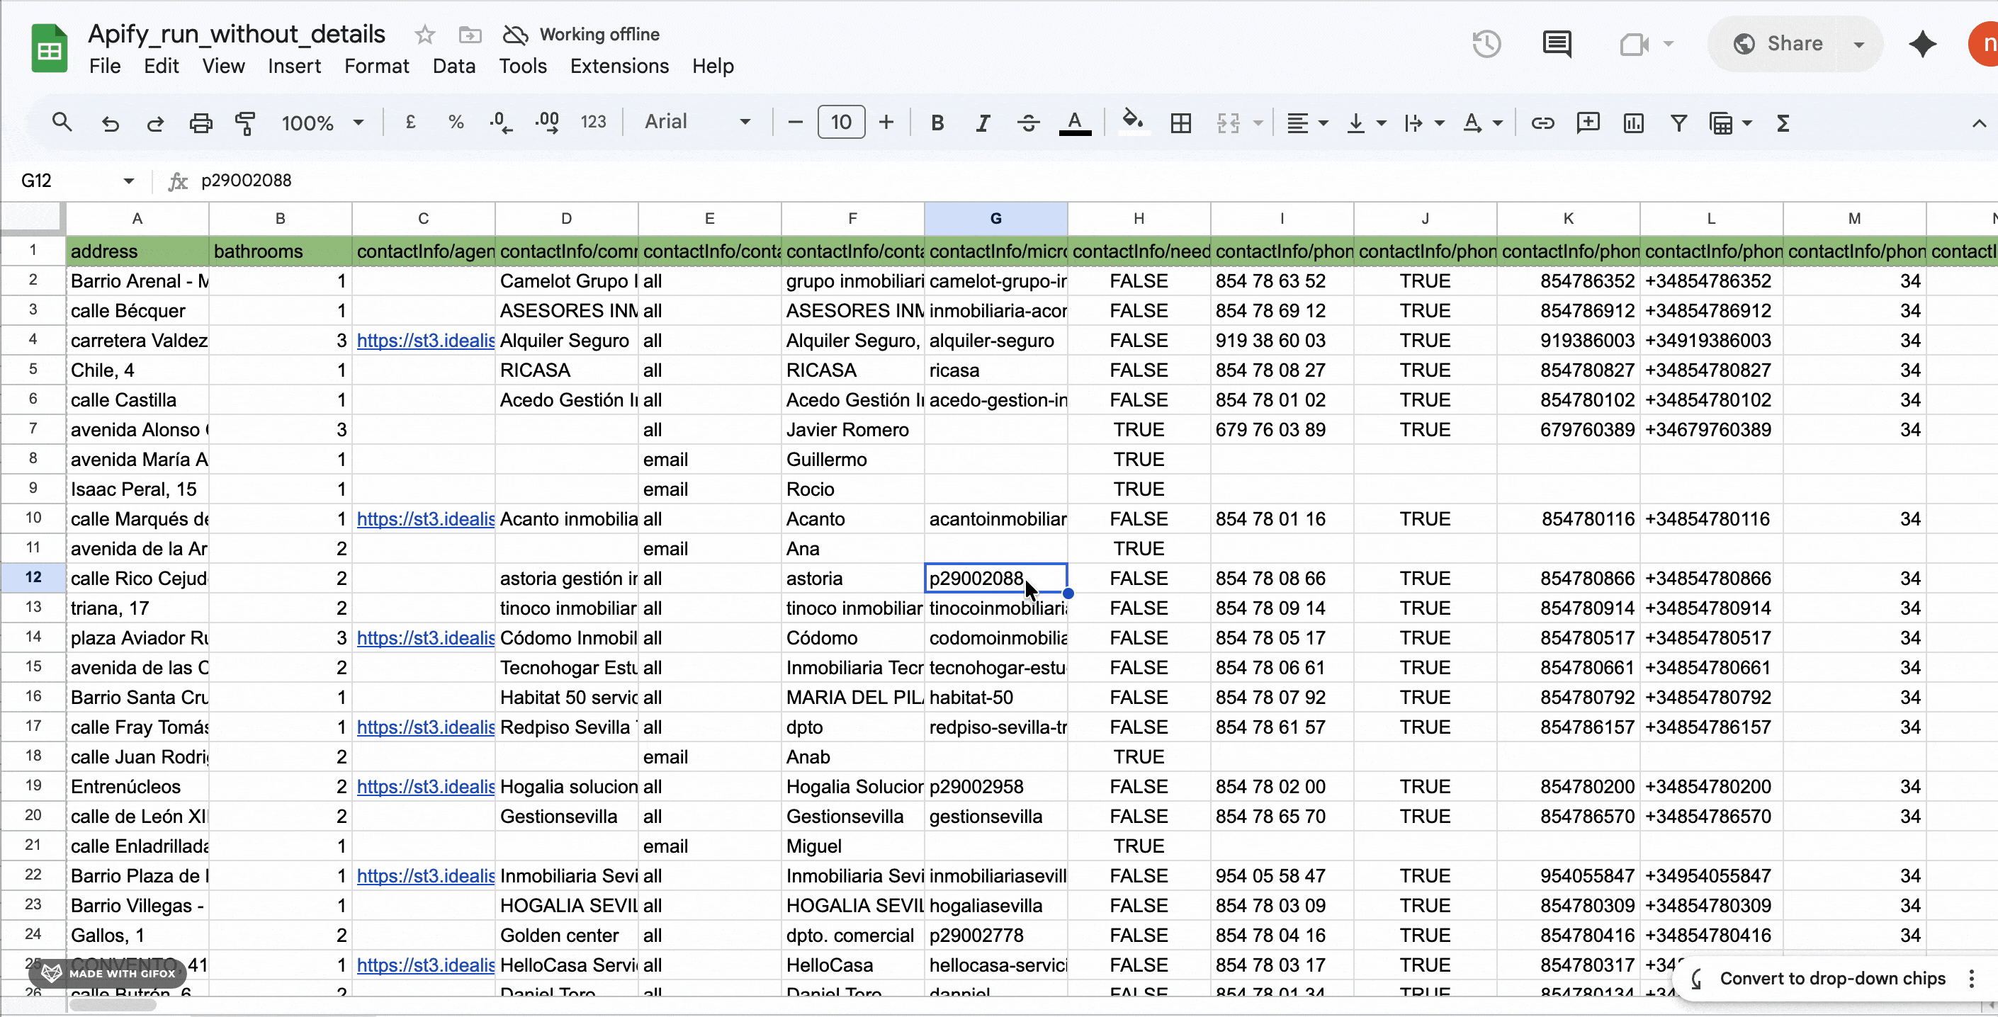The image size is (1998, 1017).
Task: Open text colour picker
Action: point(1075,123)
